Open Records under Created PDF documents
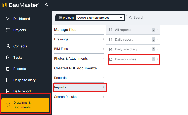The image size is (188, 115). point(79,78)
